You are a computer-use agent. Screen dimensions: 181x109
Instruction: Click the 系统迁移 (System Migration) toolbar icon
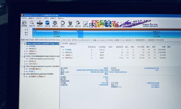click(x=85, y=24)
